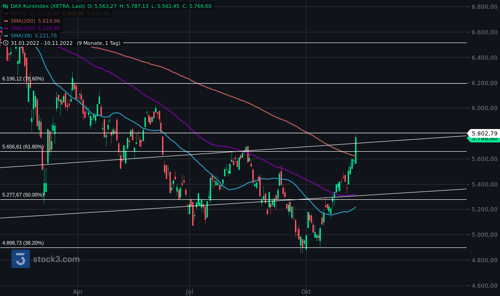500x296 pixels.
Task: Click the clock icon next to the date range
Action: click(x=5, y=43)
